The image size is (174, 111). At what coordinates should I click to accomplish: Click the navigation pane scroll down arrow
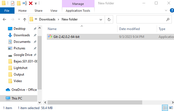pyautogui.click(x=40, y=102)
